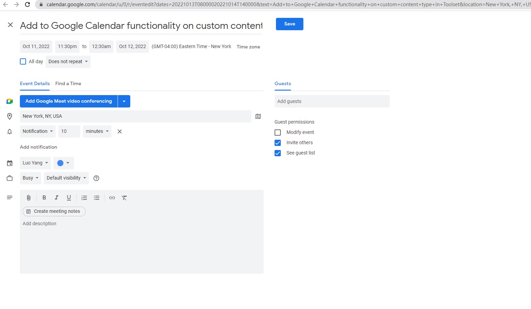Click the Add description text area

(142, 245)
